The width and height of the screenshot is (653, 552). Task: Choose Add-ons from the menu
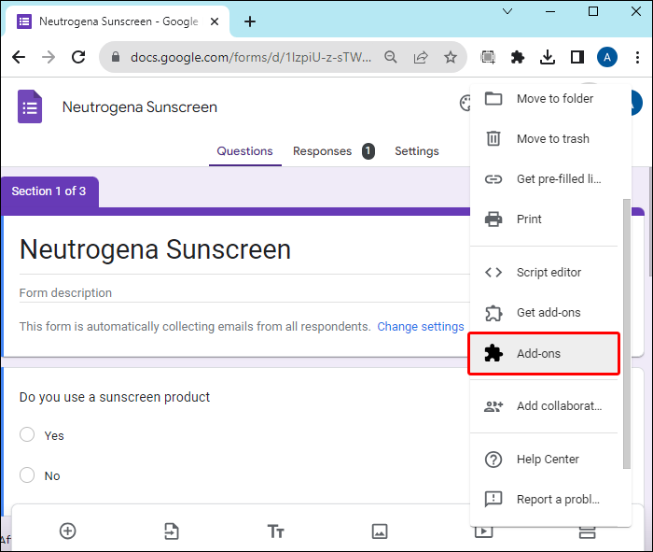coord(542,354)
